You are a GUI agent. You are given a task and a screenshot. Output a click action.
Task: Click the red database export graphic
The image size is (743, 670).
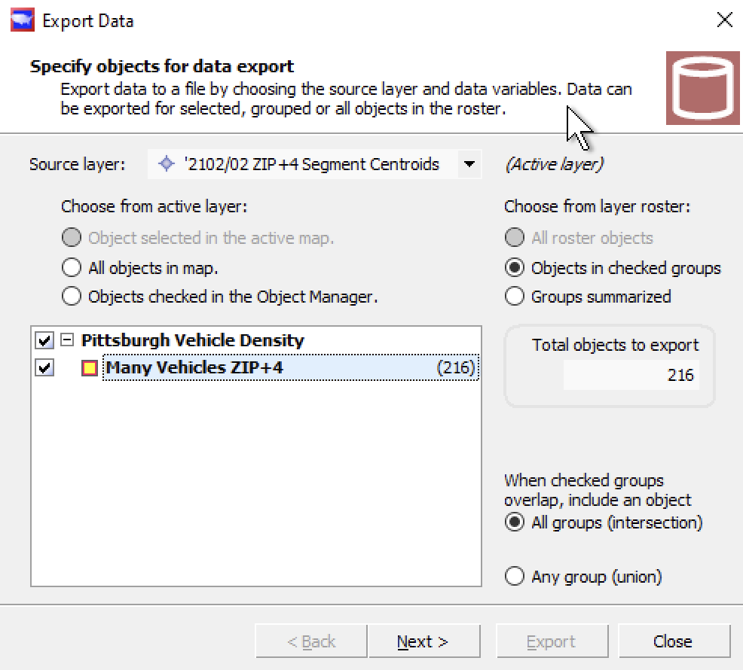702,88
